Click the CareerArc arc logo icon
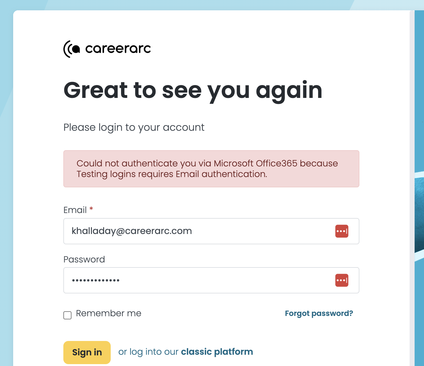 pos(72,49)
